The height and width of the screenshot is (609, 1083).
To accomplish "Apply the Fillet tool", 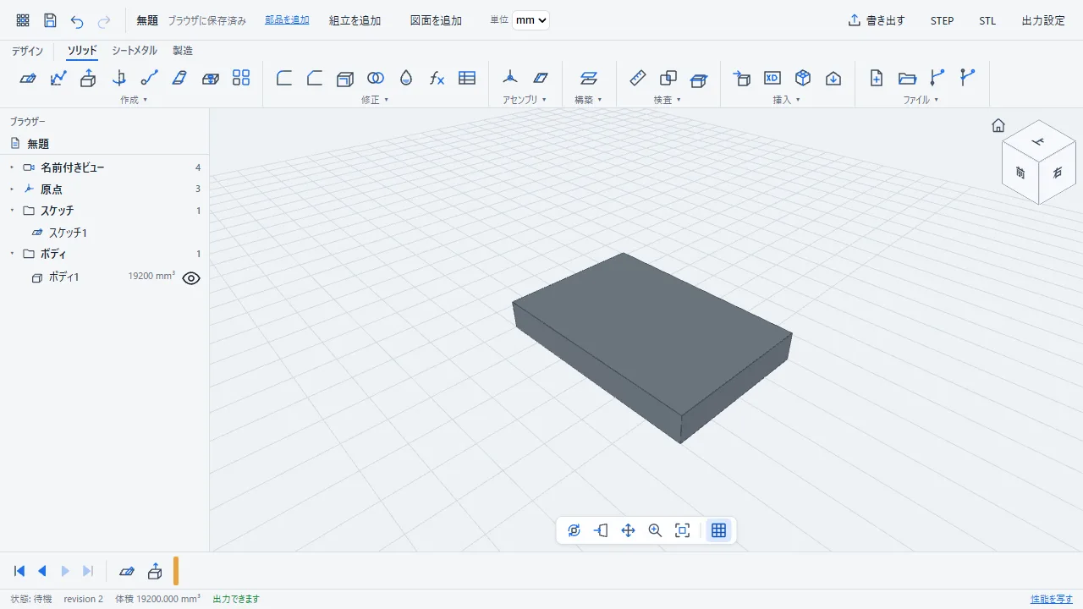I will click(284, 78).
